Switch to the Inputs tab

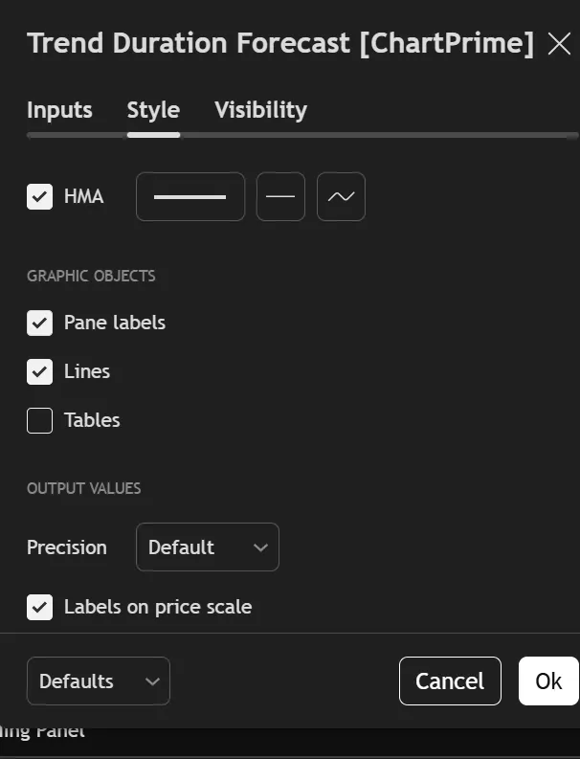[59, 110]
